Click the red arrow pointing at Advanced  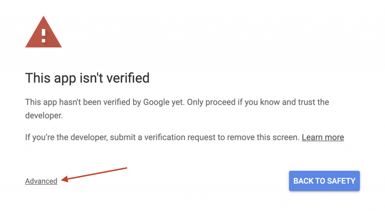pyautogui.click(x=94, y=175)
